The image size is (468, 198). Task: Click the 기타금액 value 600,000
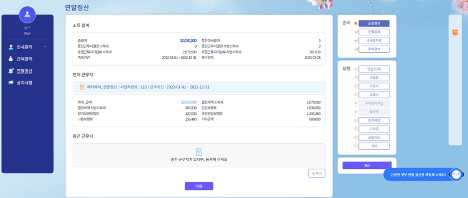[315, 119]
